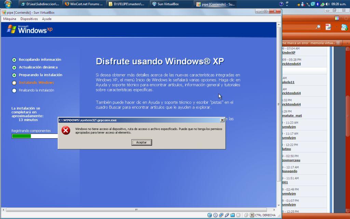Click the page-with-picture icon in browser toolbar
The width and height of the screenshot is (350, 219).
[x=328, y=27]
